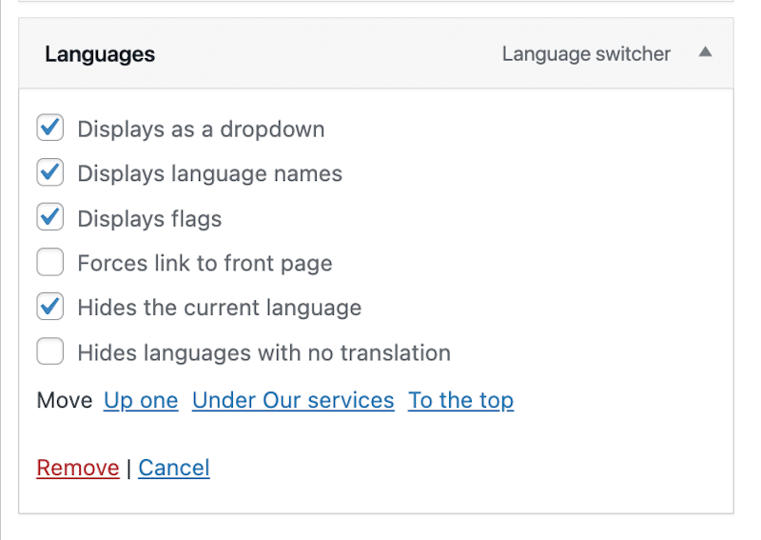The height and width of the screenshot is (540, 761).
Task: Click the Forces link to front page label
Action: click(x=205, y=264)
